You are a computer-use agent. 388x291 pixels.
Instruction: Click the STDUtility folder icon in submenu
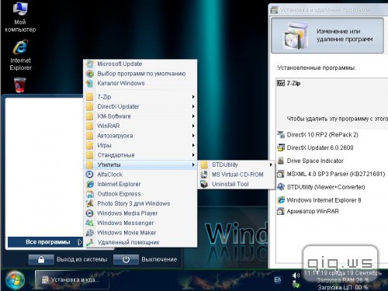point(204,165)
